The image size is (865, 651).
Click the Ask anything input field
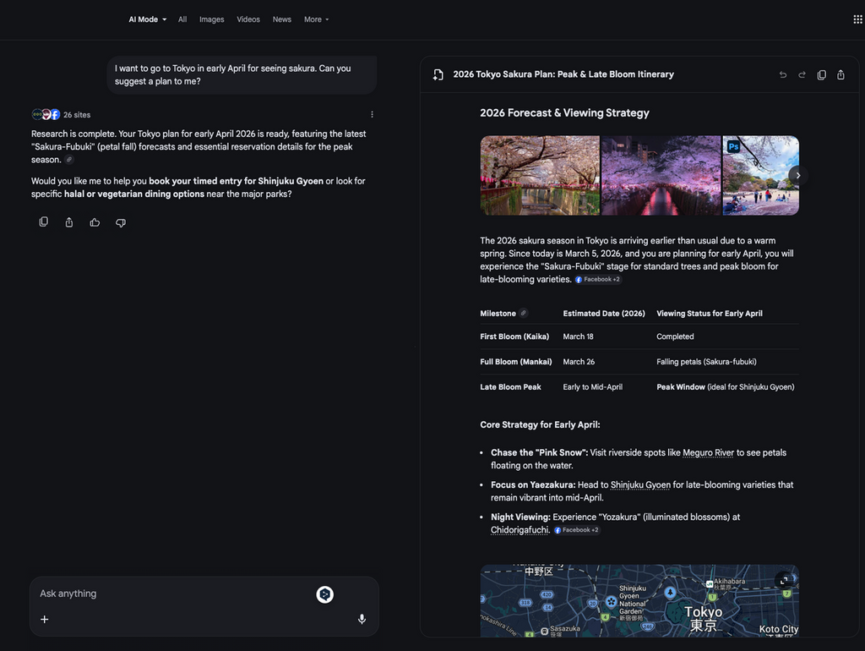pyautogui.click(x=169, y=594)
